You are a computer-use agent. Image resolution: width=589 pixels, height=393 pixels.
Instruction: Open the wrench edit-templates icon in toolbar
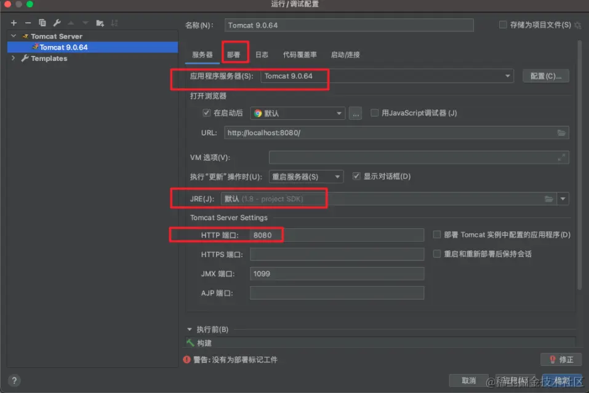(x=57, y=23)
